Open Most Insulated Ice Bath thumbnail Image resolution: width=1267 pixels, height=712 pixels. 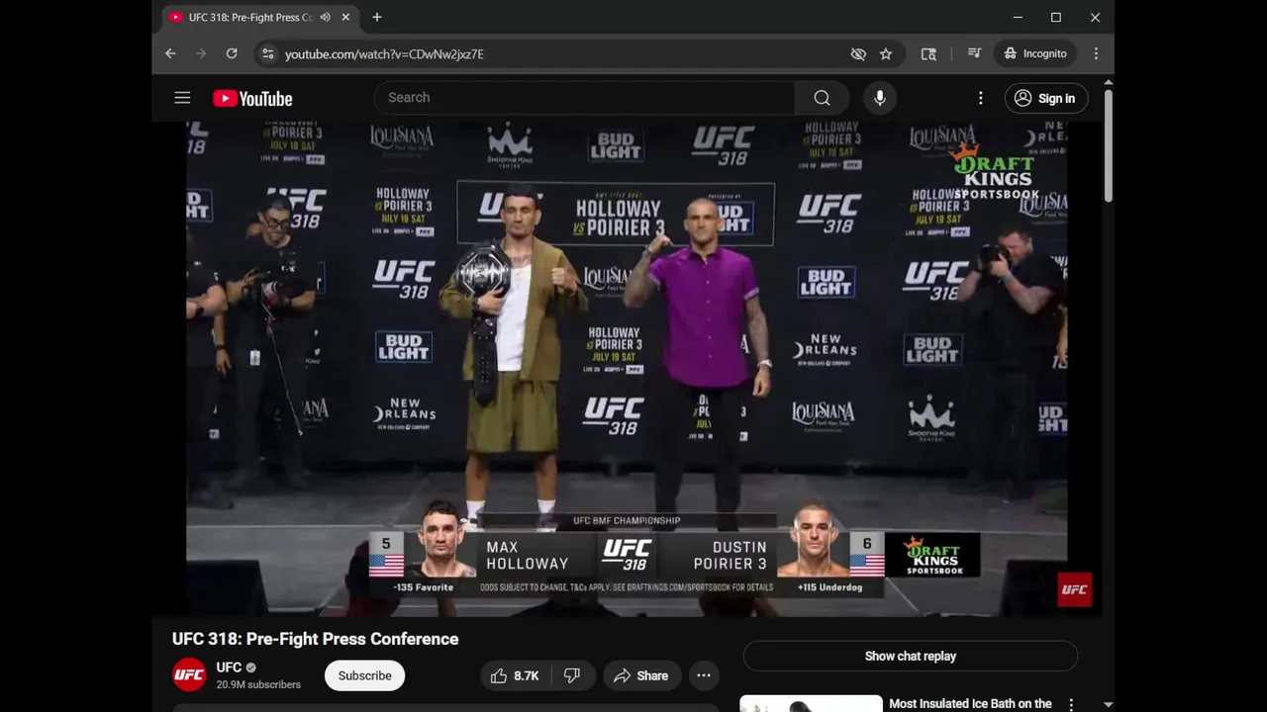(x=811, y=704)
